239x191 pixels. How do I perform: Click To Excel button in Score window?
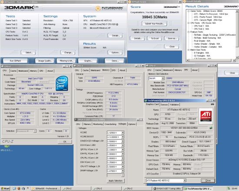click(x=155, y=38)
